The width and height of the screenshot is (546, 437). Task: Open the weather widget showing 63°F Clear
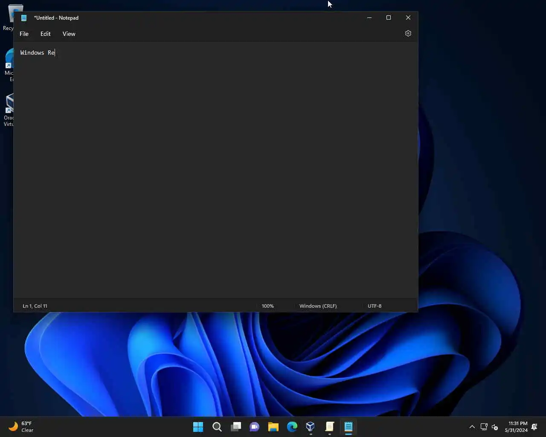coord(21,427)
